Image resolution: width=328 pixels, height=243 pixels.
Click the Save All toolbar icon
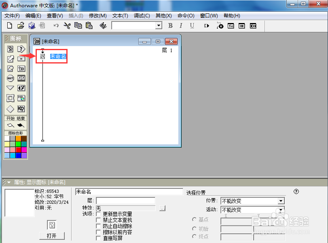pos(32,25)
